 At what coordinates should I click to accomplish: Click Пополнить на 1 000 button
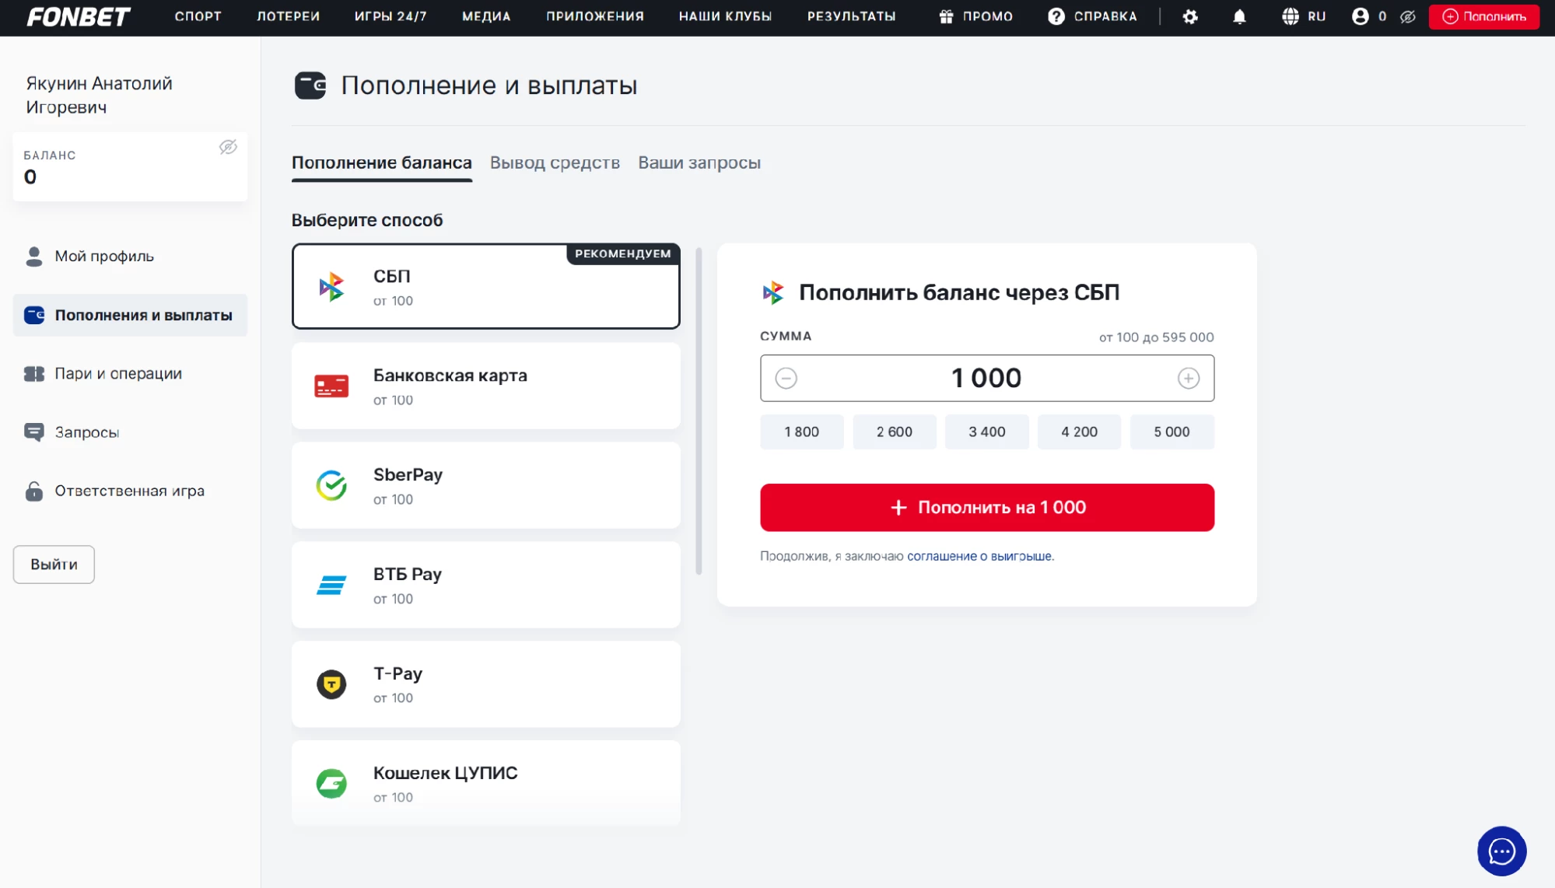point(986,507)
